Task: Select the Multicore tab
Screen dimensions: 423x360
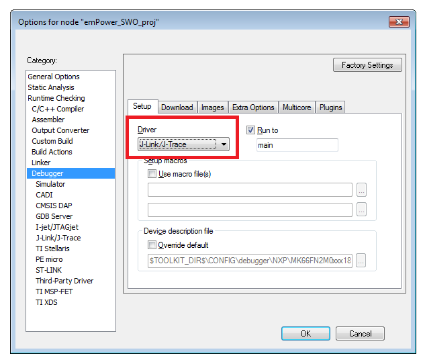Action: click(x=296, y=107)
